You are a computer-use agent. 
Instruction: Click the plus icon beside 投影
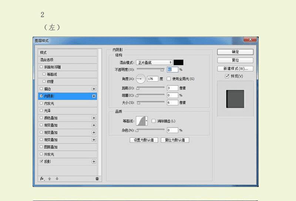(x=94, y=161)
